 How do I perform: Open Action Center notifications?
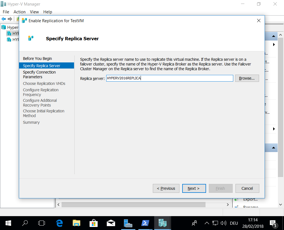point(273,223)
